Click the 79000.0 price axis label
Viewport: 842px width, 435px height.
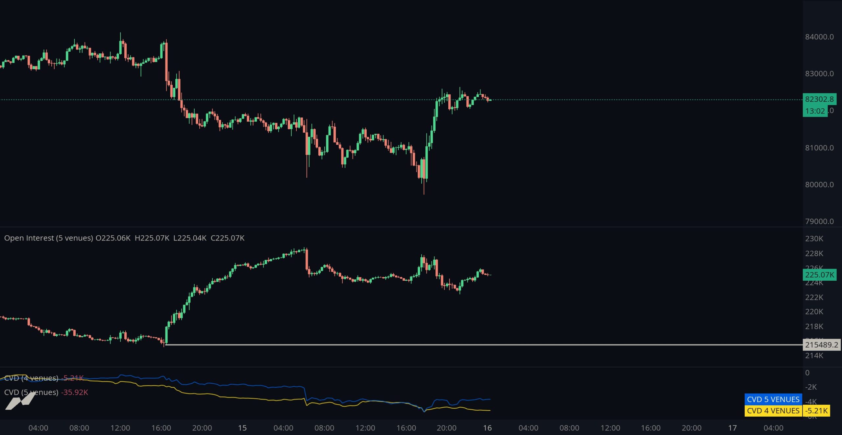coord(819,221)
